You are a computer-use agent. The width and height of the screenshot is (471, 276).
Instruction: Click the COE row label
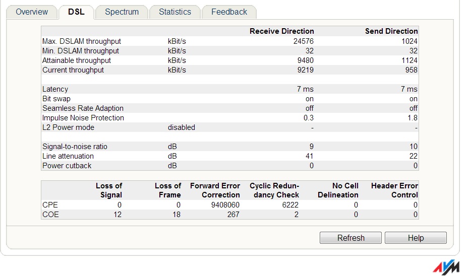[x=50, y=215]
